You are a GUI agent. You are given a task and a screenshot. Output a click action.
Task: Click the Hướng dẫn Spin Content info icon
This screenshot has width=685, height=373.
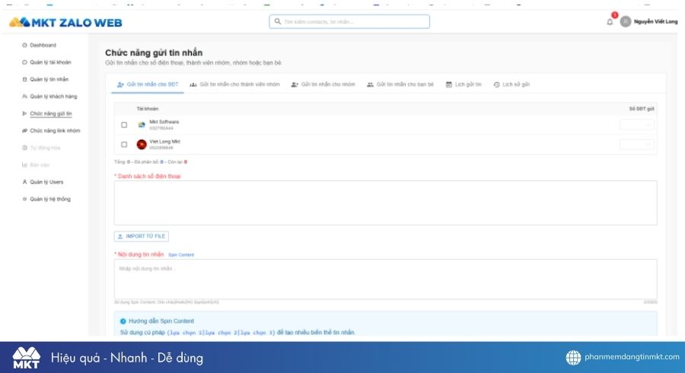pos(123,321)
